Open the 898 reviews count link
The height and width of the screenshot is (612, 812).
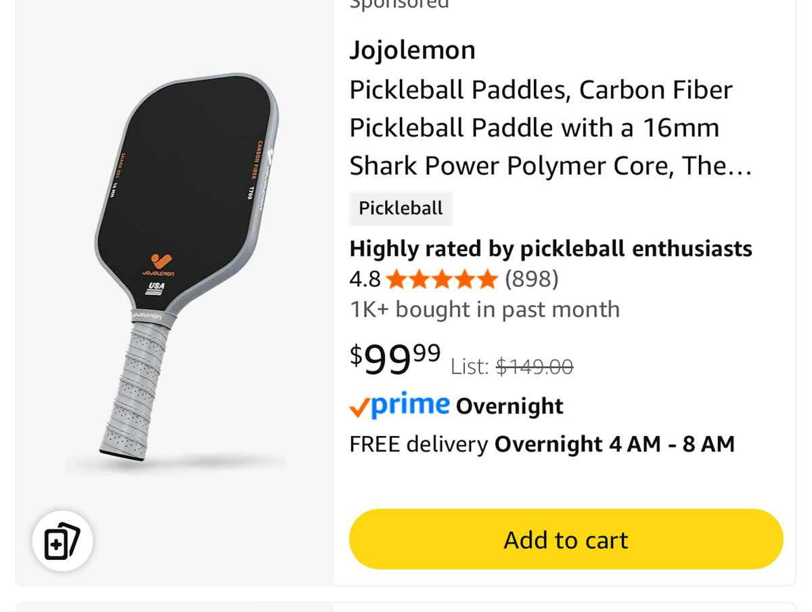[x=532, y=279]
